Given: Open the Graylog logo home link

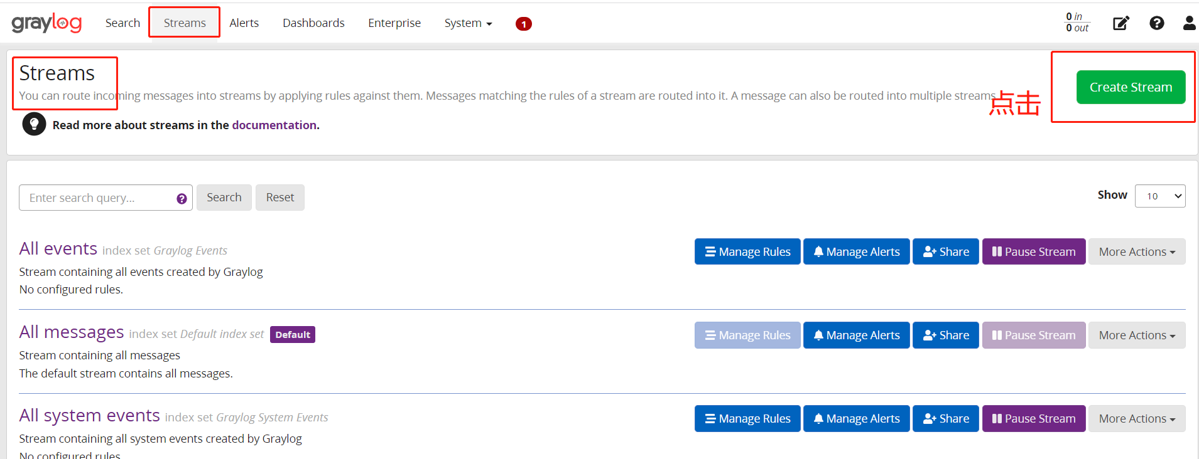Looking at the screenshot, I should [47, 23].
